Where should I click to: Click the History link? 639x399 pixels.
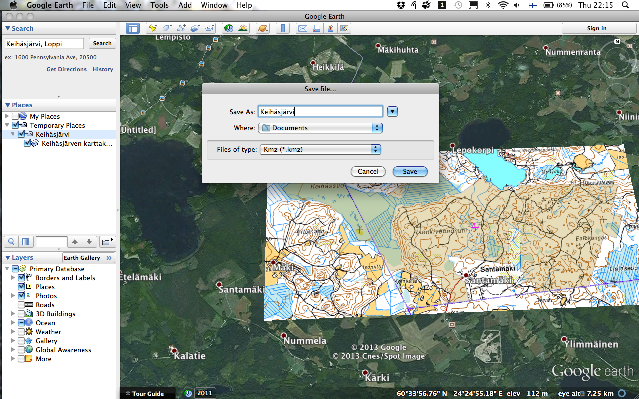[x=103, y=69]
